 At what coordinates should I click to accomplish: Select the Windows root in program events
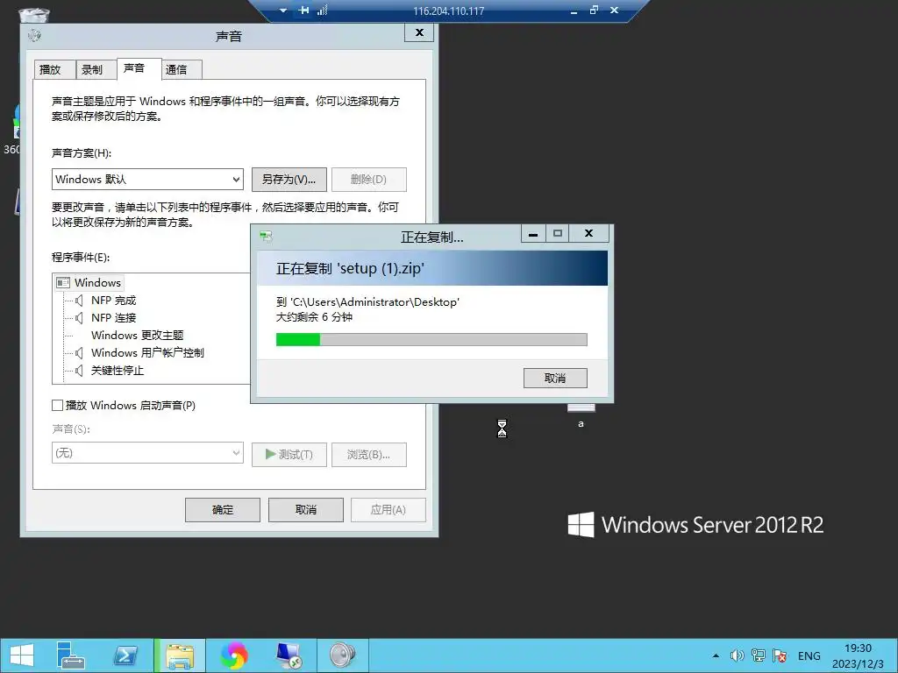97,283
